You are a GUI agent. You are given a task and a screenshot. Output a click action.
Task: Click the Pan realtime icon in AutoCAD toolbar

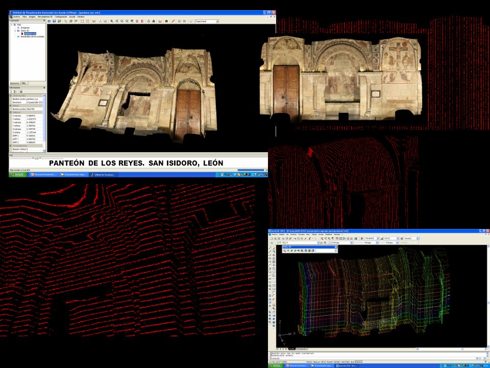(322, 239)
